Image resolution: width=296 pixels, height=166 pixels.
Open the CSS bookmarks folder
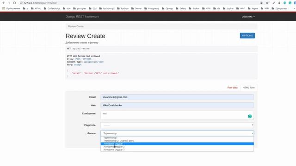[92, 8]
